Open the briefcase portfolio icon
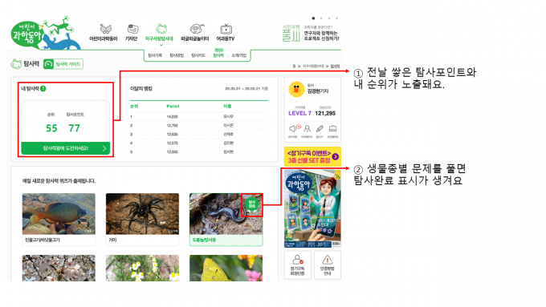This screenshot has width=546, height=307. [333, 129]
